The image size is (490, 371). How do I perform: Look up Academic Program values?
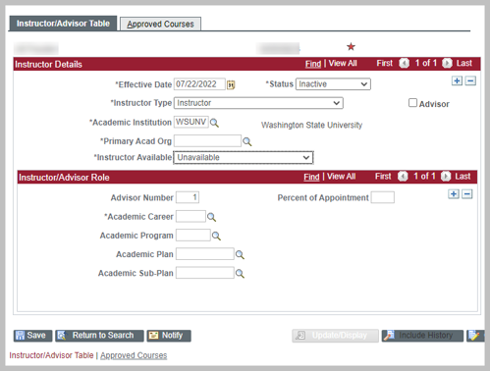click(216, 236)
